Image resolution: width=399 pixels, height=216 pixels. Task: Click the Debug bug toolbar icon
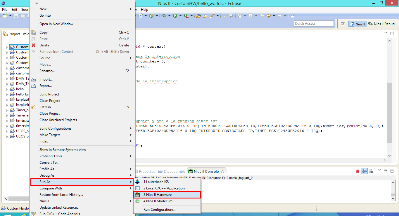pyautogui.click(x=164, y=16)
